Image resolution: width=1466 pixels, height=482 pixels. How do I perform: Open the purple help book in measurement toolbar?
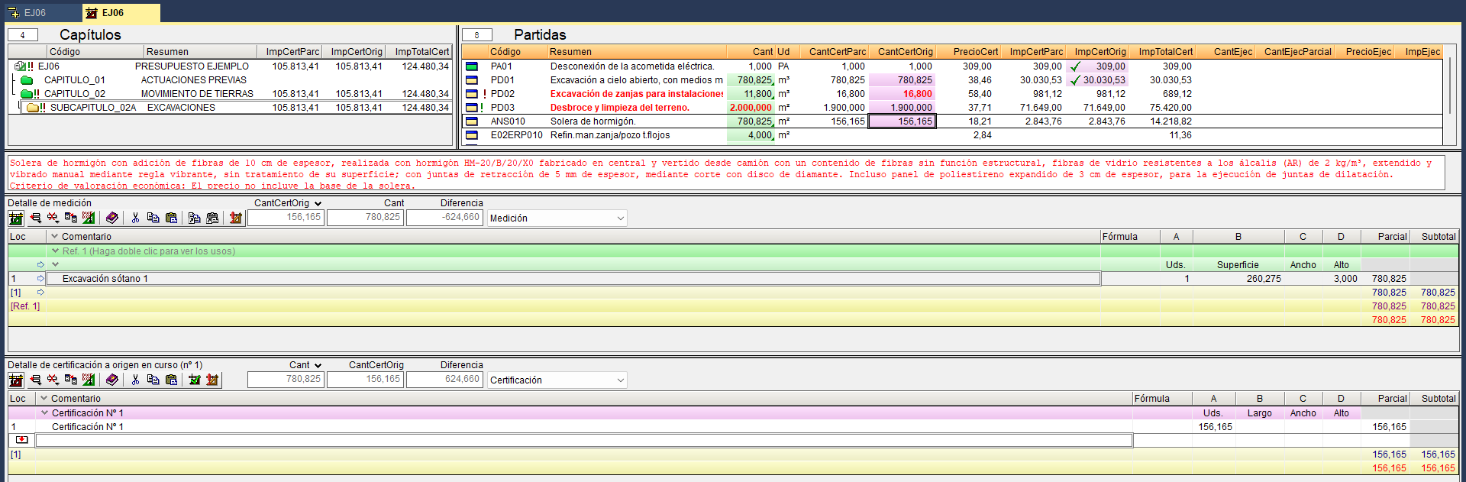[112, 218]
